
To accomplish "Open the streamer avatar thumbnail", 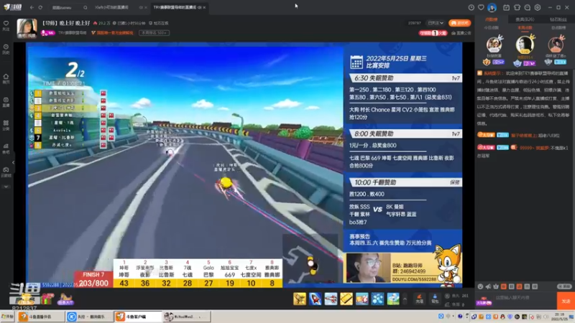I will pyautogui.click(x=27, y=28).
